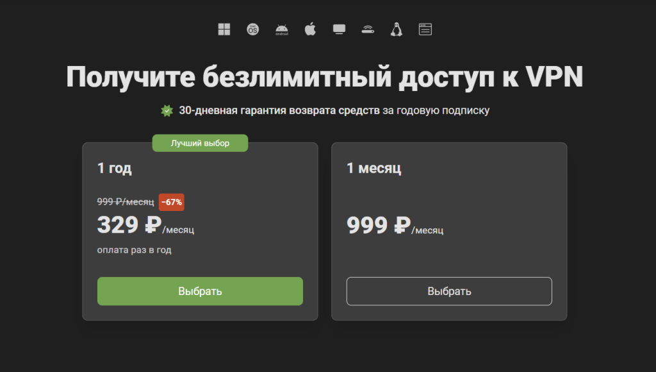Click the Apple iOS icon
656x372 pixels.
tap(310, 30)
